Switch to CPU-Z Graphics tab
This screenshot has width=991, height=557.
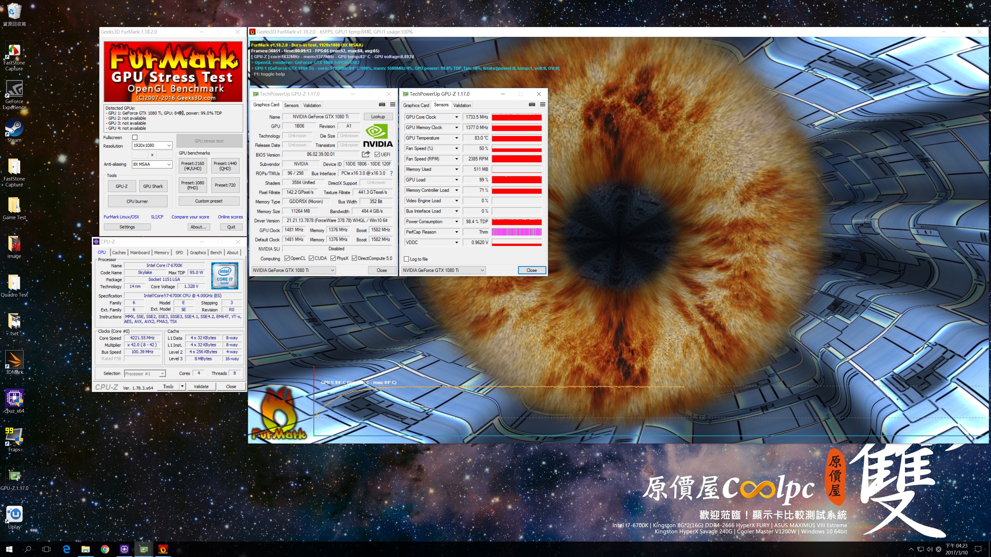tap(198, 252)
